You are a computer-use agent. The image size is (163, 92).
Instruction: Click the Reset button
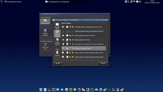58,63
